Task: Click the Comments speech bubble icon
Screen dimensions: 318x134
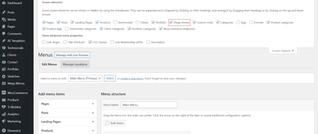Action: (x=4, y=34)
